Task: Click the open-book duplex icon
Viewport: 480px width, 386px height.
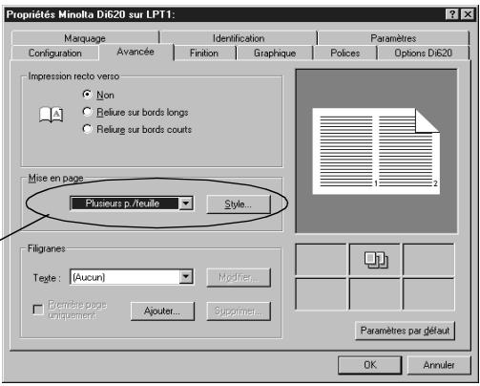Action: pos(51,115)
